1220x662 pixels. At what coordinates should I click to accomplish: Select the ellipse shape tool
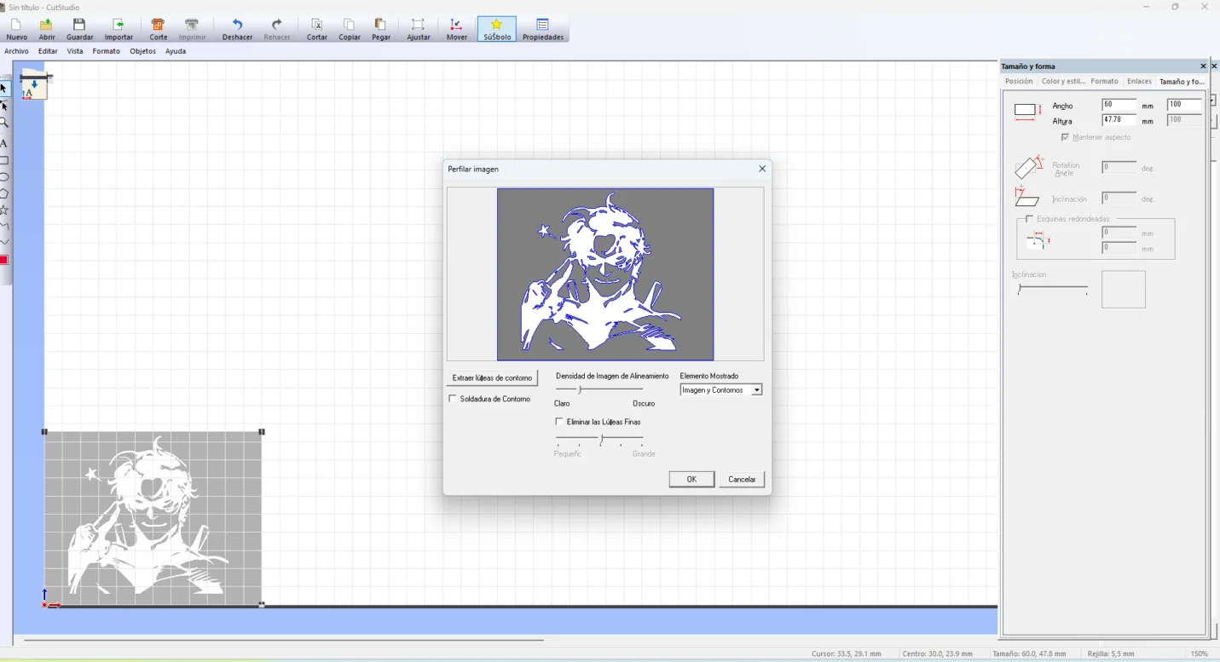point(3,177)
